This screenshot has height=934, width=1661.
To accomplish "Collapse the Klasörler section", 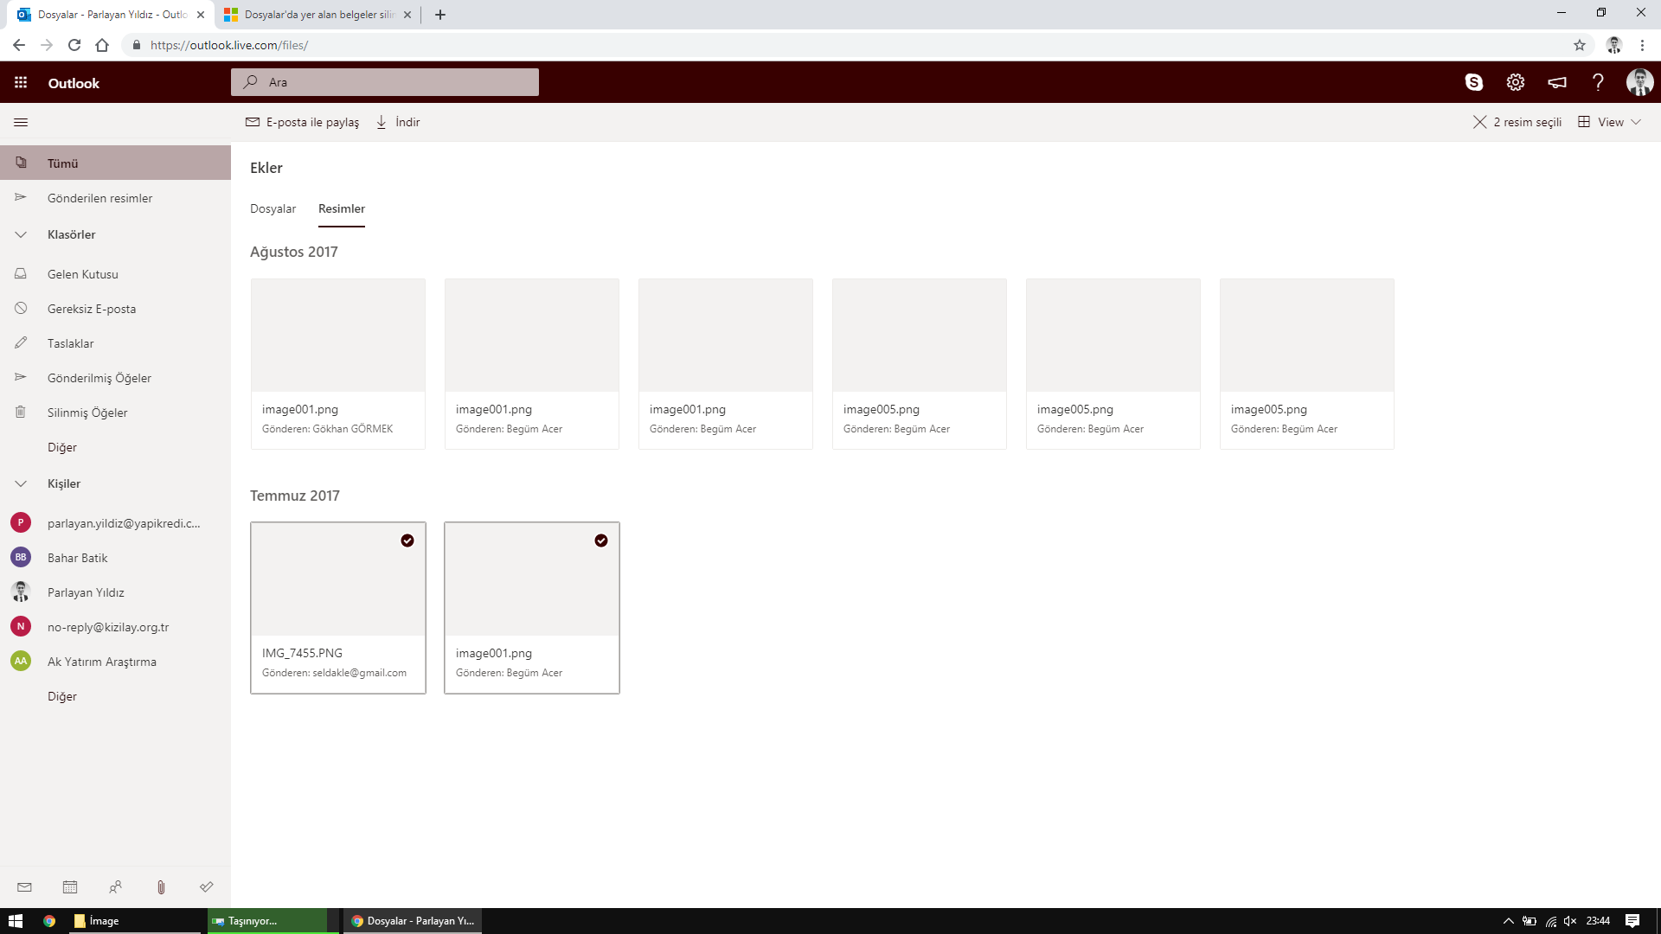I will 21,234.
